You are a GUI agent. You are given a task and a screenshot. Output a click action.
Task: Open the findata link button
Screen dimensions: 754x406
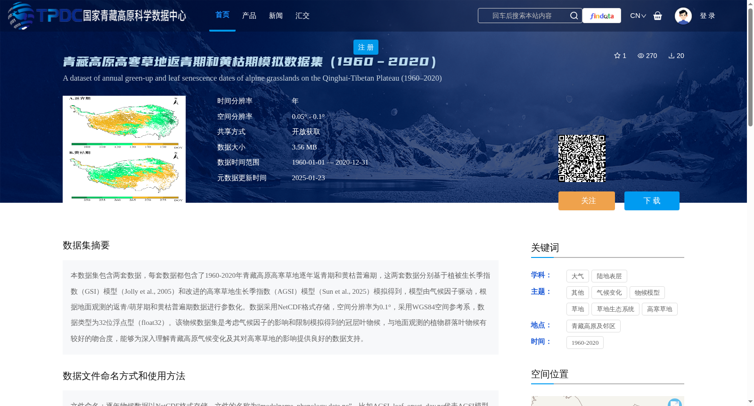coord(602,16)
